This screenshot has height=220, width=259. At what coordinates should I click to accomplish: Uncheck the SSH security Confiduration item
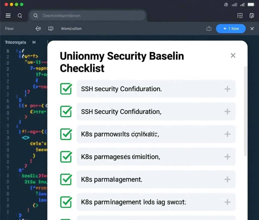(x=66, y=89)
